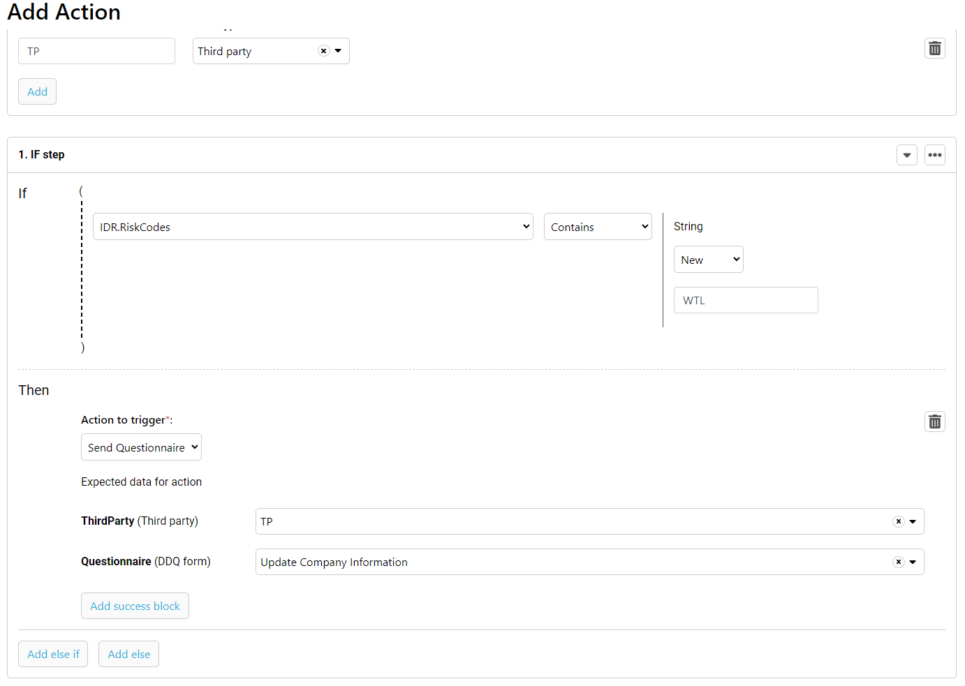
Task: Open the Send Questionnaire action dropdown
Action: (141, 447)
